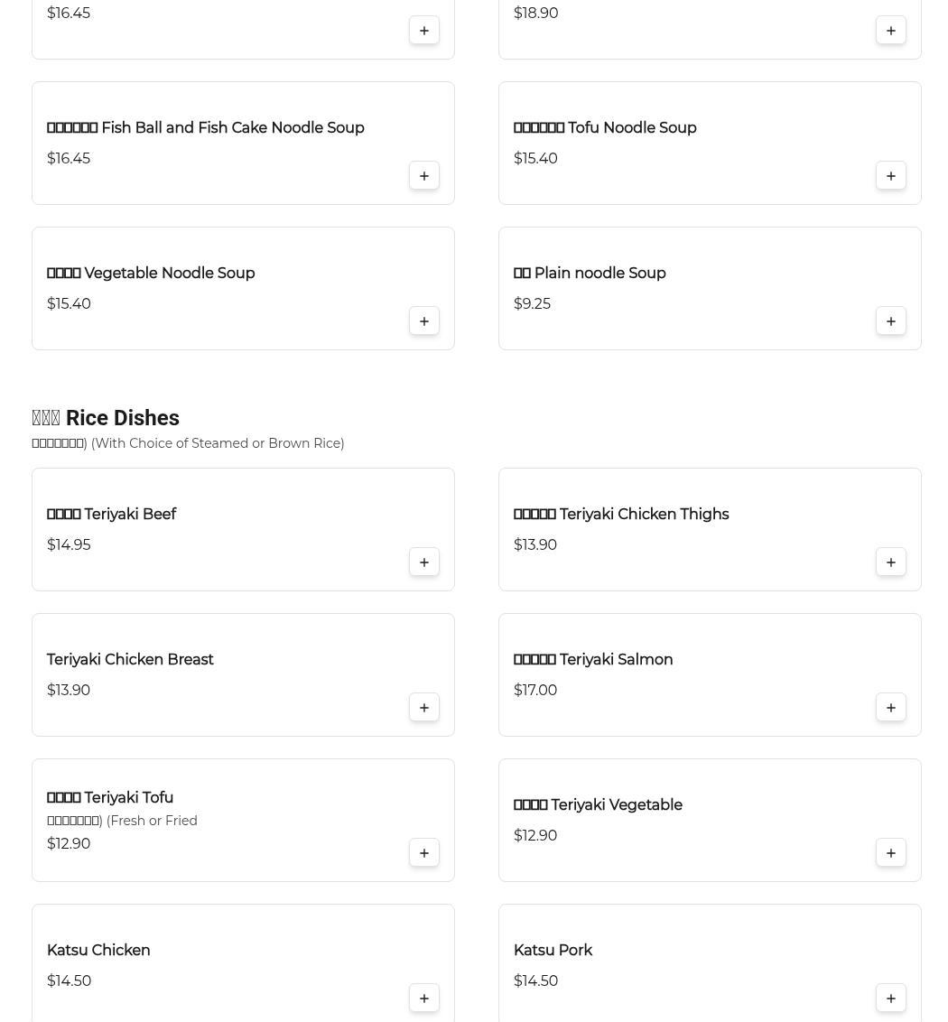This screenshot has width=948, height=1022.
Task: Add Tofu Noodle Soup to cart
Action: pos(890,175)
